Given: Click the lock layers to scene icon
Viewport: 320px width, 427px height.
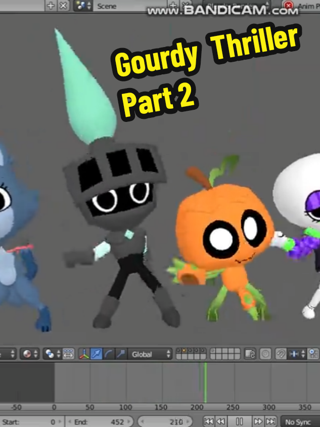Looking at the screenshot, I should [250, 354].
